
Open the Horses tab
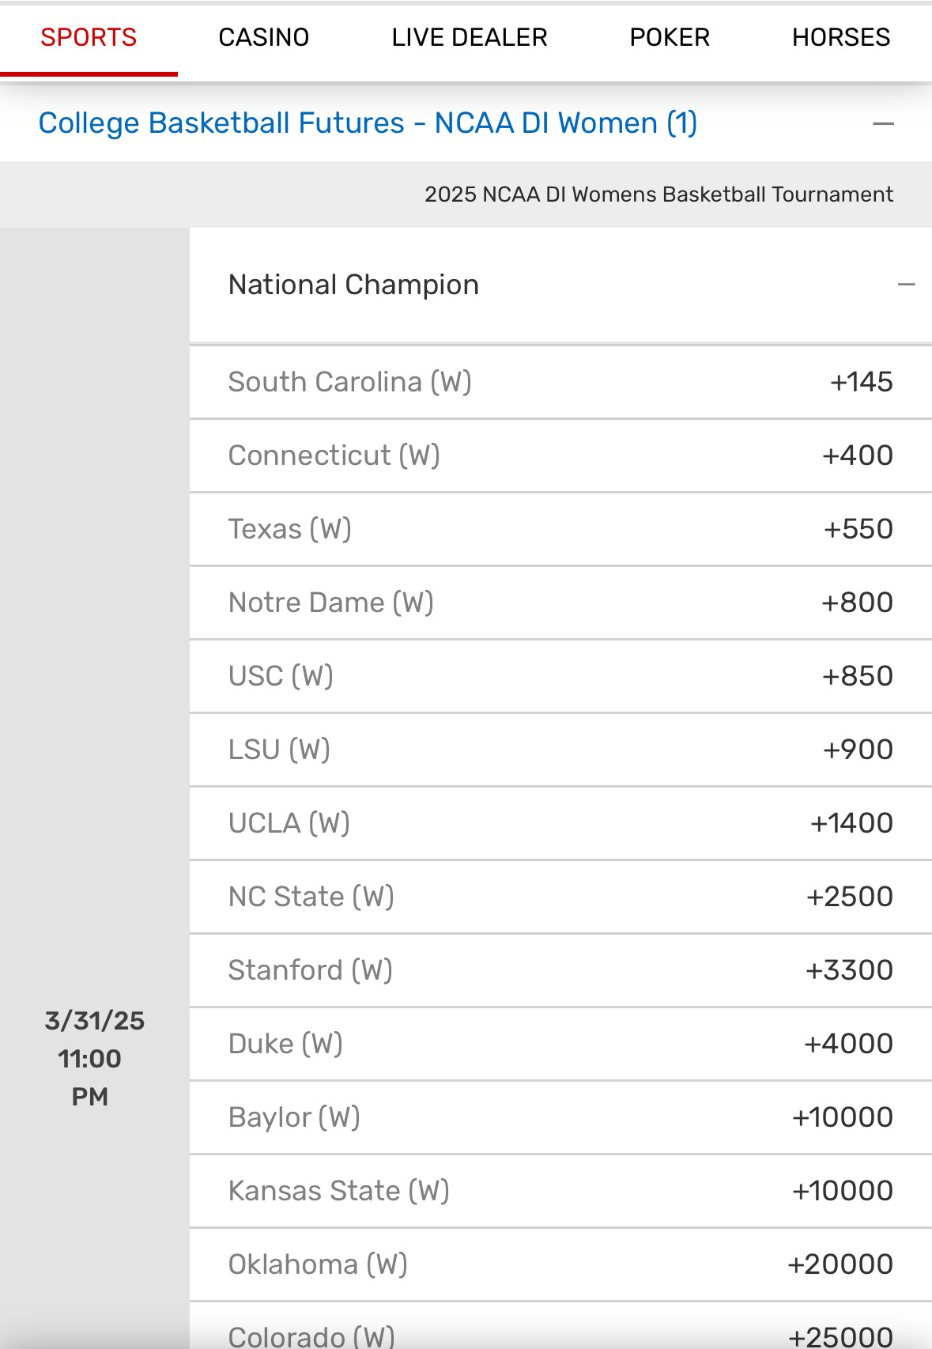840,37
